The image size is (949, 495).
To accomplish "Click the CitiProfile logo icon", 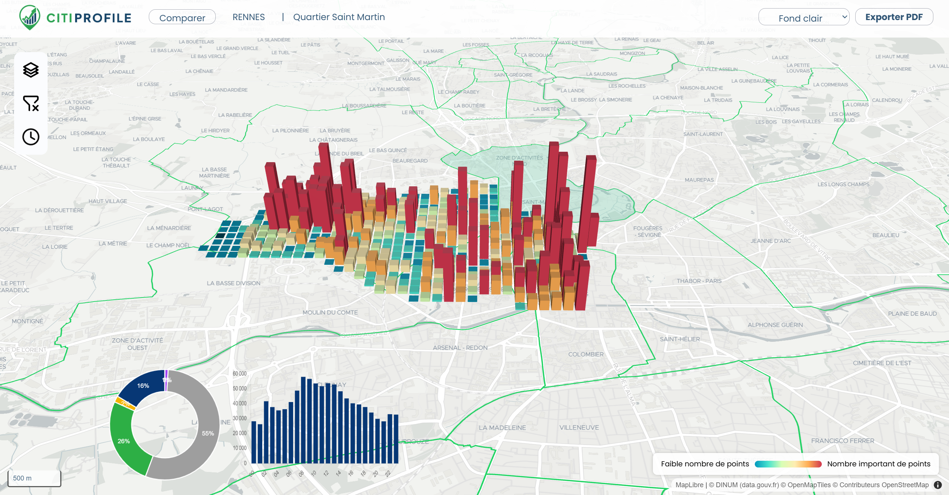I will 30,17.
